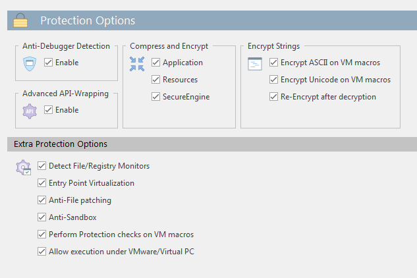417x278 pixels.
Task: Uncheck Application under Compress and Encrypt
Action: pyautogui.click(x=156, y=63)
